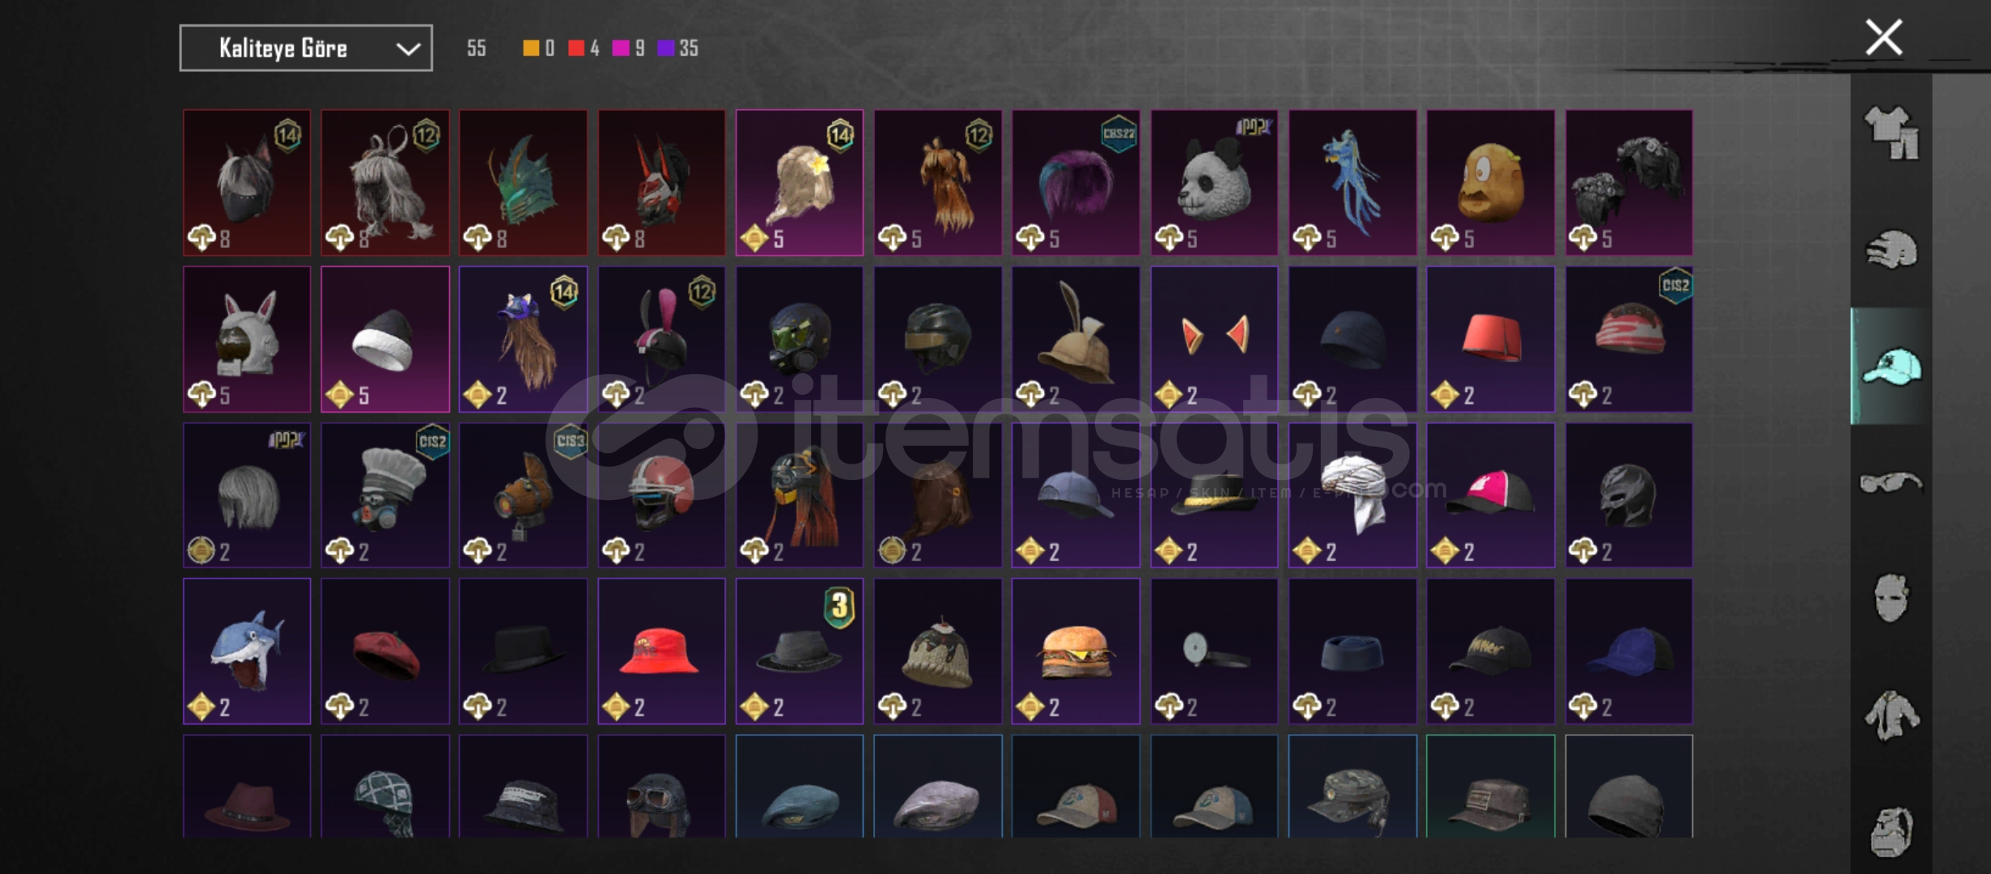
Task: Select the white chef hat mask item
Action: [x=385, y=495]
